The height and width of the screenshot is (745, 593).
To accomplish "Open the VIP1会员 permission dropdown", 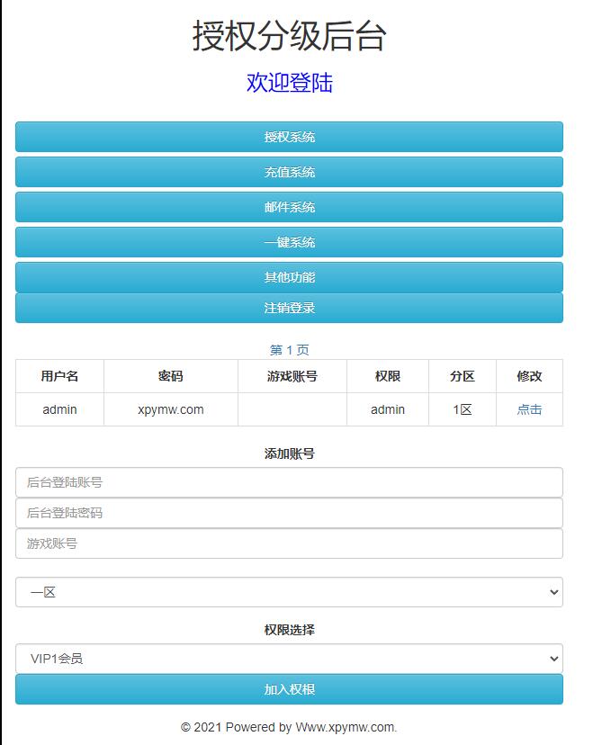I will pos(289,659).
